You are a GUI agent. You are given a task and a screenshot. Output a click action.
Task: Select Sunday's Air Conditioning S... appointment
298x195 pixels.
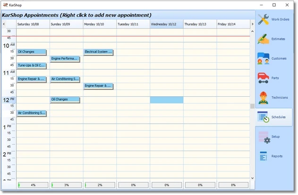65,79
